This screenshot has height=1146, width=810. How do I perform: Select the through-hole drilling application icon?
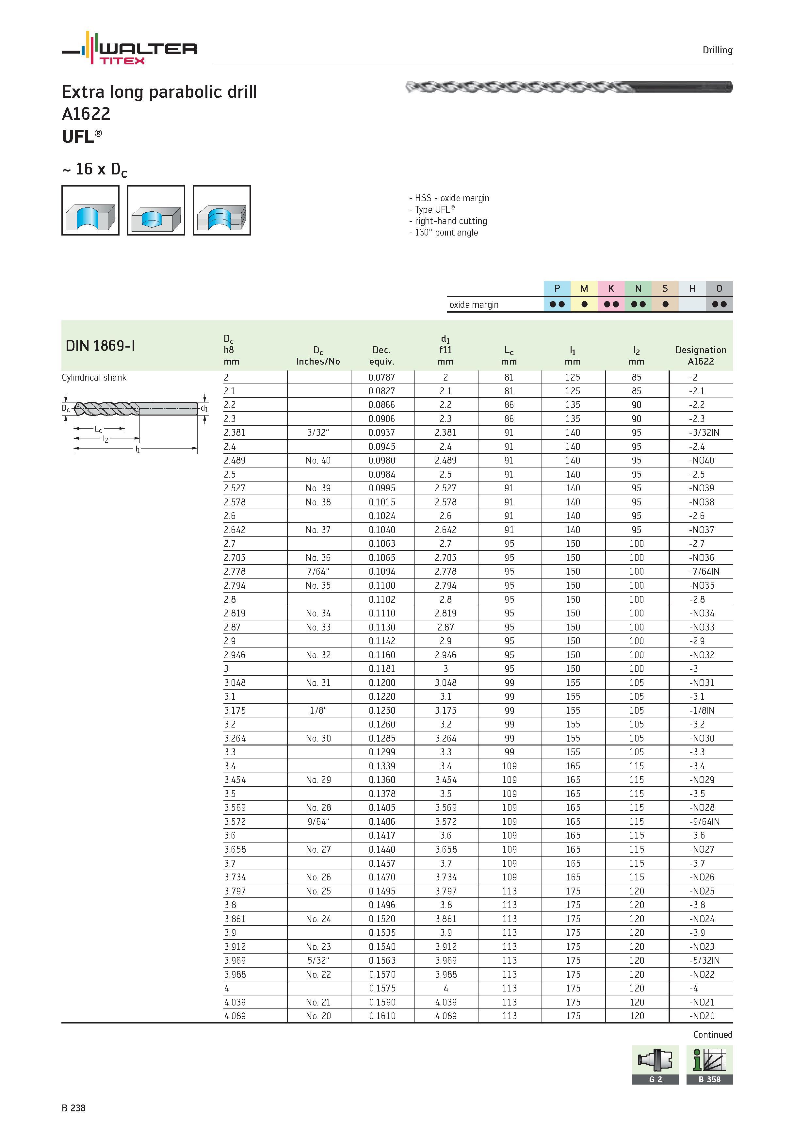tap(90, 210)
